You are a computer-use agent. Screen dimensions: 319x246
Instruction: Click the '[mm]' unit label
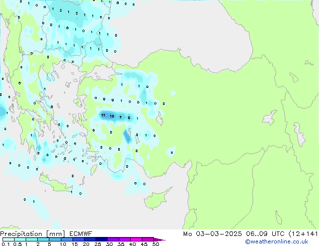click(55, 234)
